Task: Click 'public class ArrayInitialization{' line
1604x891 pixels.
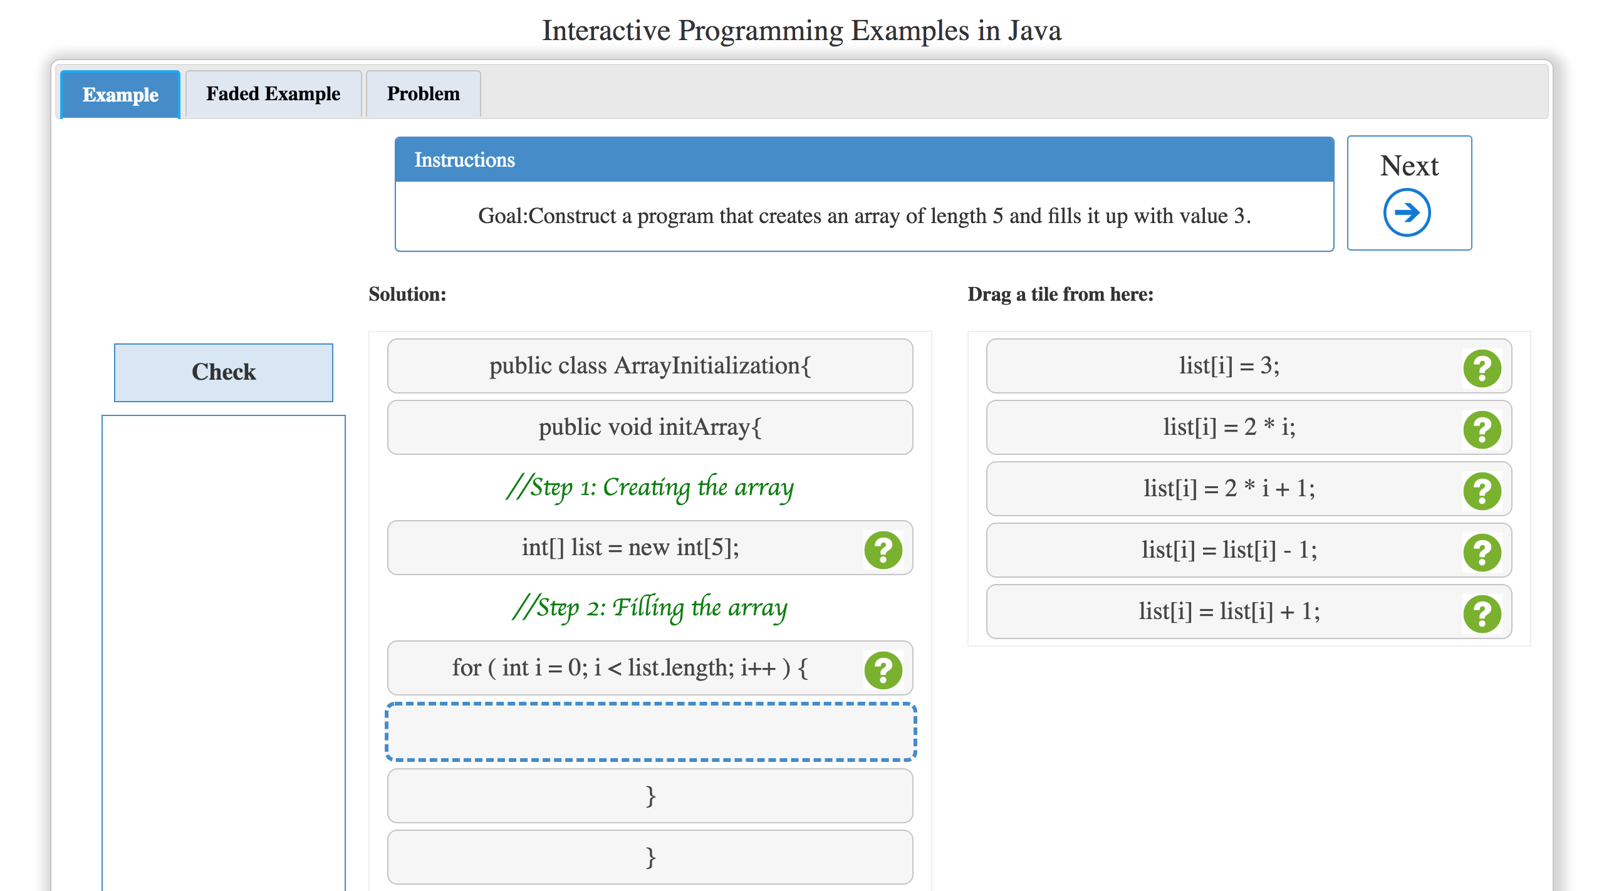Action: point(650,366)
